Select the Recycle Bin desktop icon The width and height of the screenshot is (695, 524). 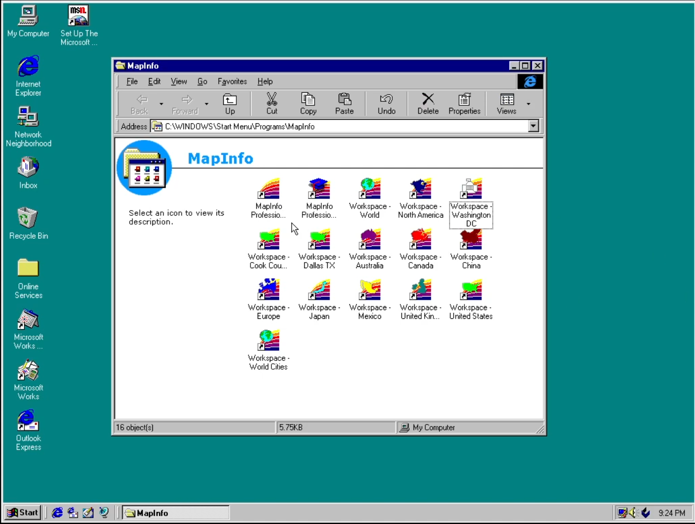28,223
